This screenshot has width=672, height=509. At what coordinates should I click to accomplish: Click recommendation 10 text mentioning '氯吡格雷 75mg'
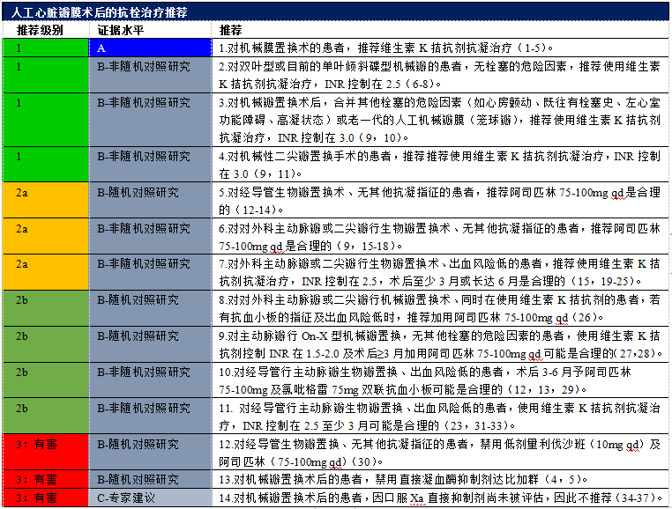click(425, 380)
